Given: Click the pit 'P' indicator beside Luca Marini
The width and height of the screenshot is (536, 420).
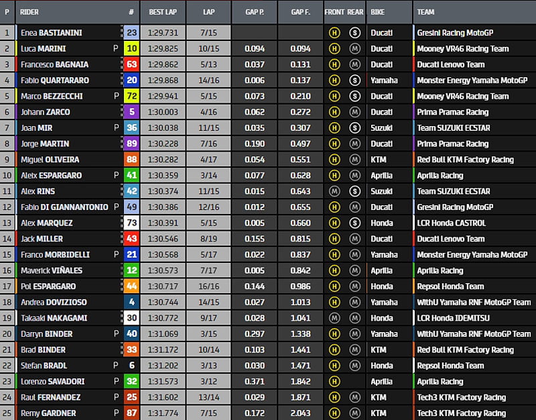Looking at the screenshot, I should tap(116, 48).
